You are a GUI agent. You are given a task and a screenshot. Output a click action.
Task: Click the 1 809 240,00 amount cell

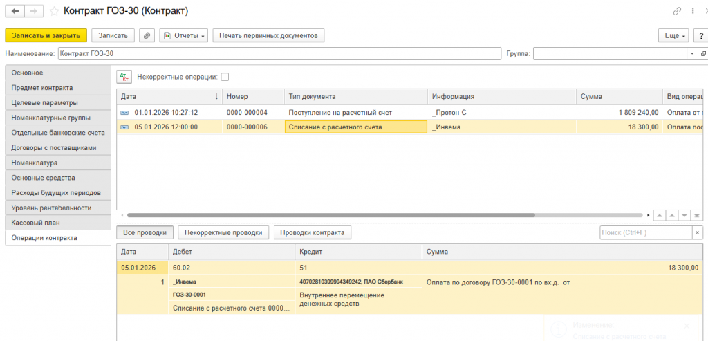click(619, 113)
